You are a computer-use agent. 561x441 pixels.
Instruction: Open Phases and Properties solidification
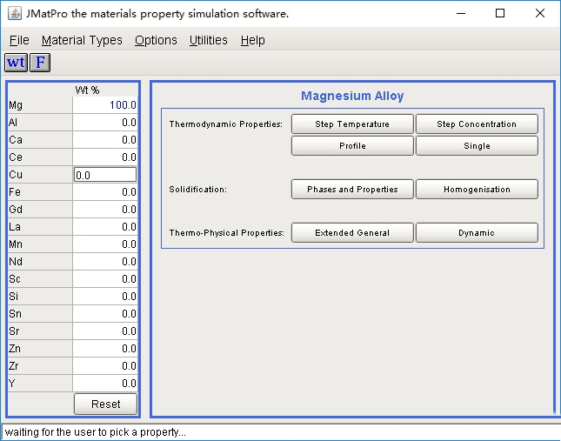point(352,190)
